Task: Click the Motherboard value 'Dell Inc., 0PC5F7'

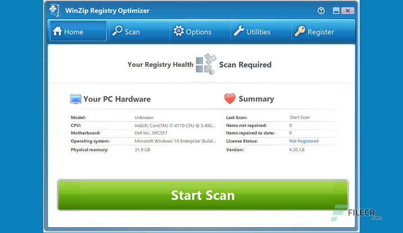Action: [x=151, y=133]
